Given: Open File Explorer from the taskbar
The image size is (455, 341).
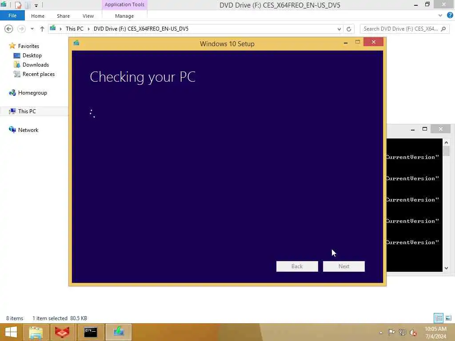Looking at the screenshot, I should pyautogui.click(x=36, y=332).
